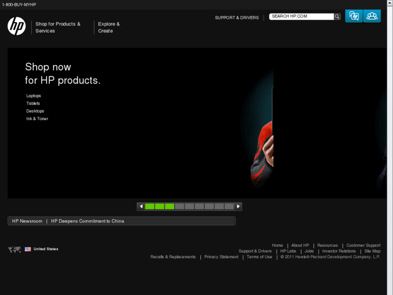The image size is (393, 295).
Task: Click the search magnifier icon
Action: [337, 17]
